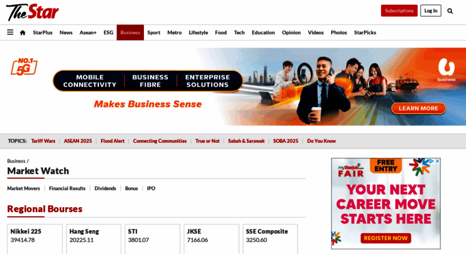This screenshot has width=466, height=254.
Task: Open the StarPicks section
Action: coord(365,32)
